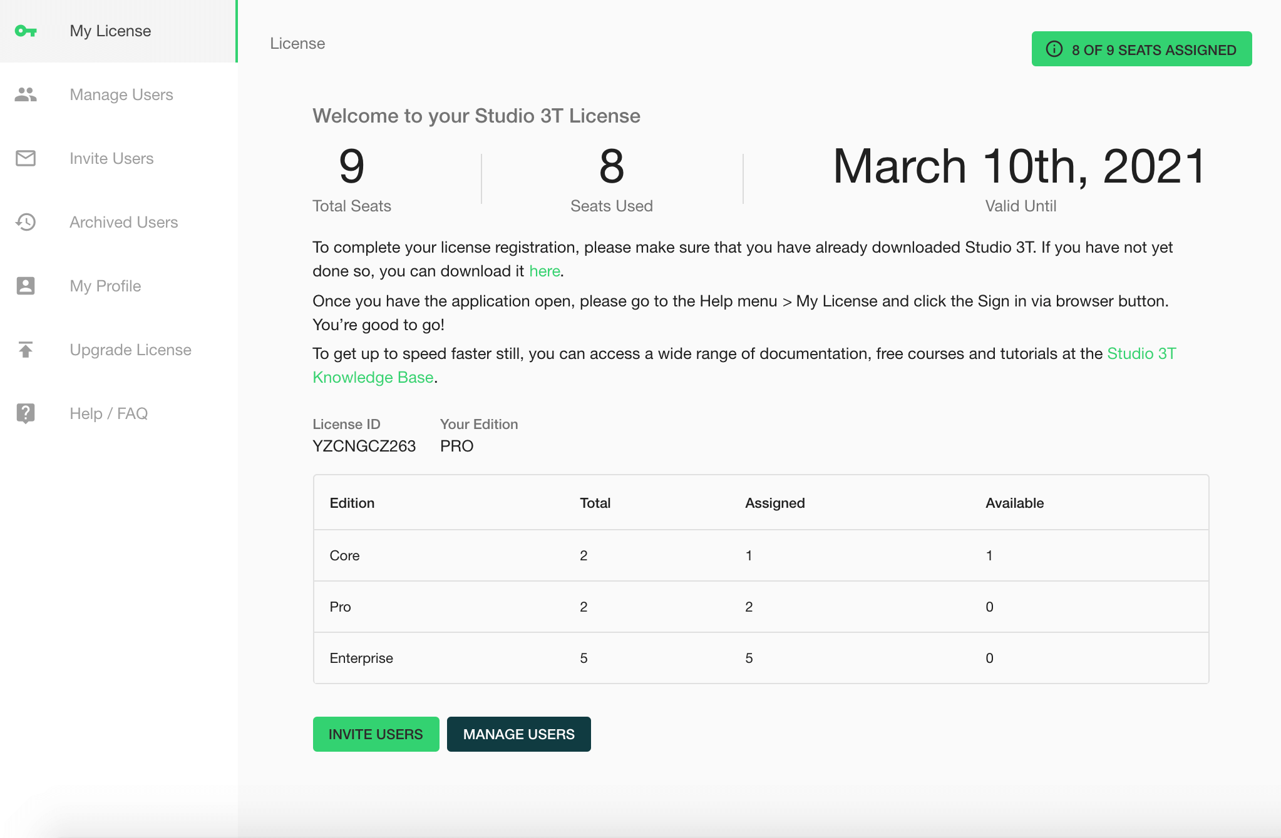The width and height of the screenshot is (1281, 838).
Task: Open My Profile from the sidebar
Action: (x=105, y=286)
